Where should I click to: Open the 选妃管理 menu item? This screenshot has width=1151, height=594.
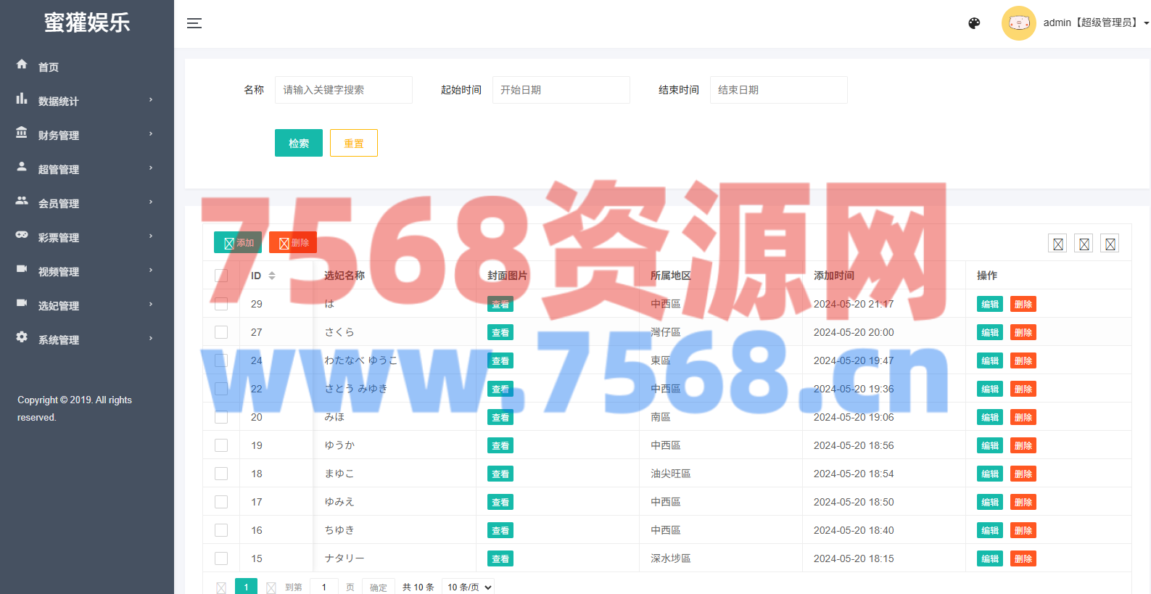[59, 305]
